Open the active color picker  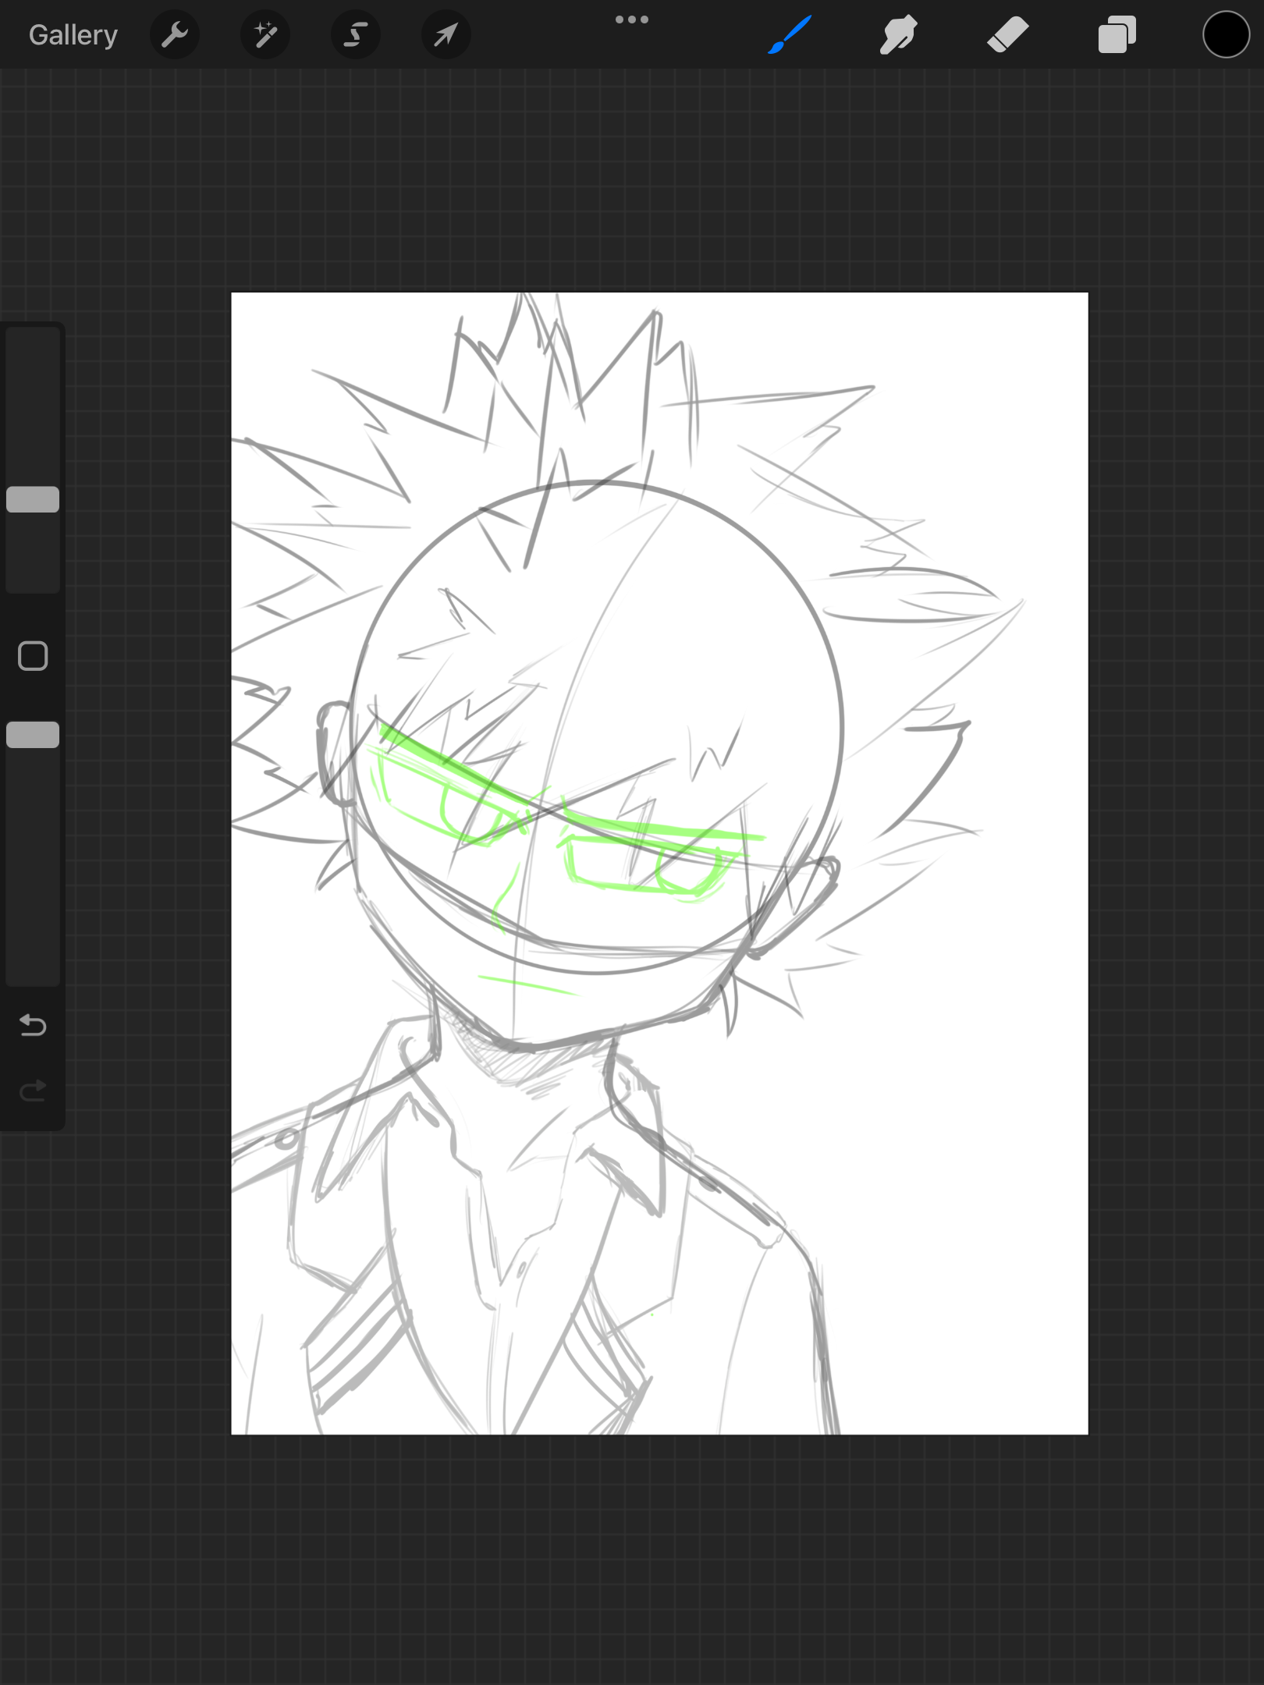point(1226,35)
